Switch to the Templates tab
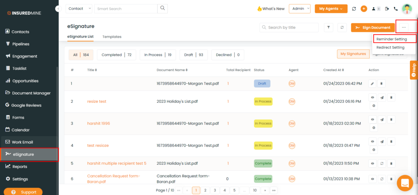The height and width of the screenshot is (195, 418). click(x=112, y=37)
